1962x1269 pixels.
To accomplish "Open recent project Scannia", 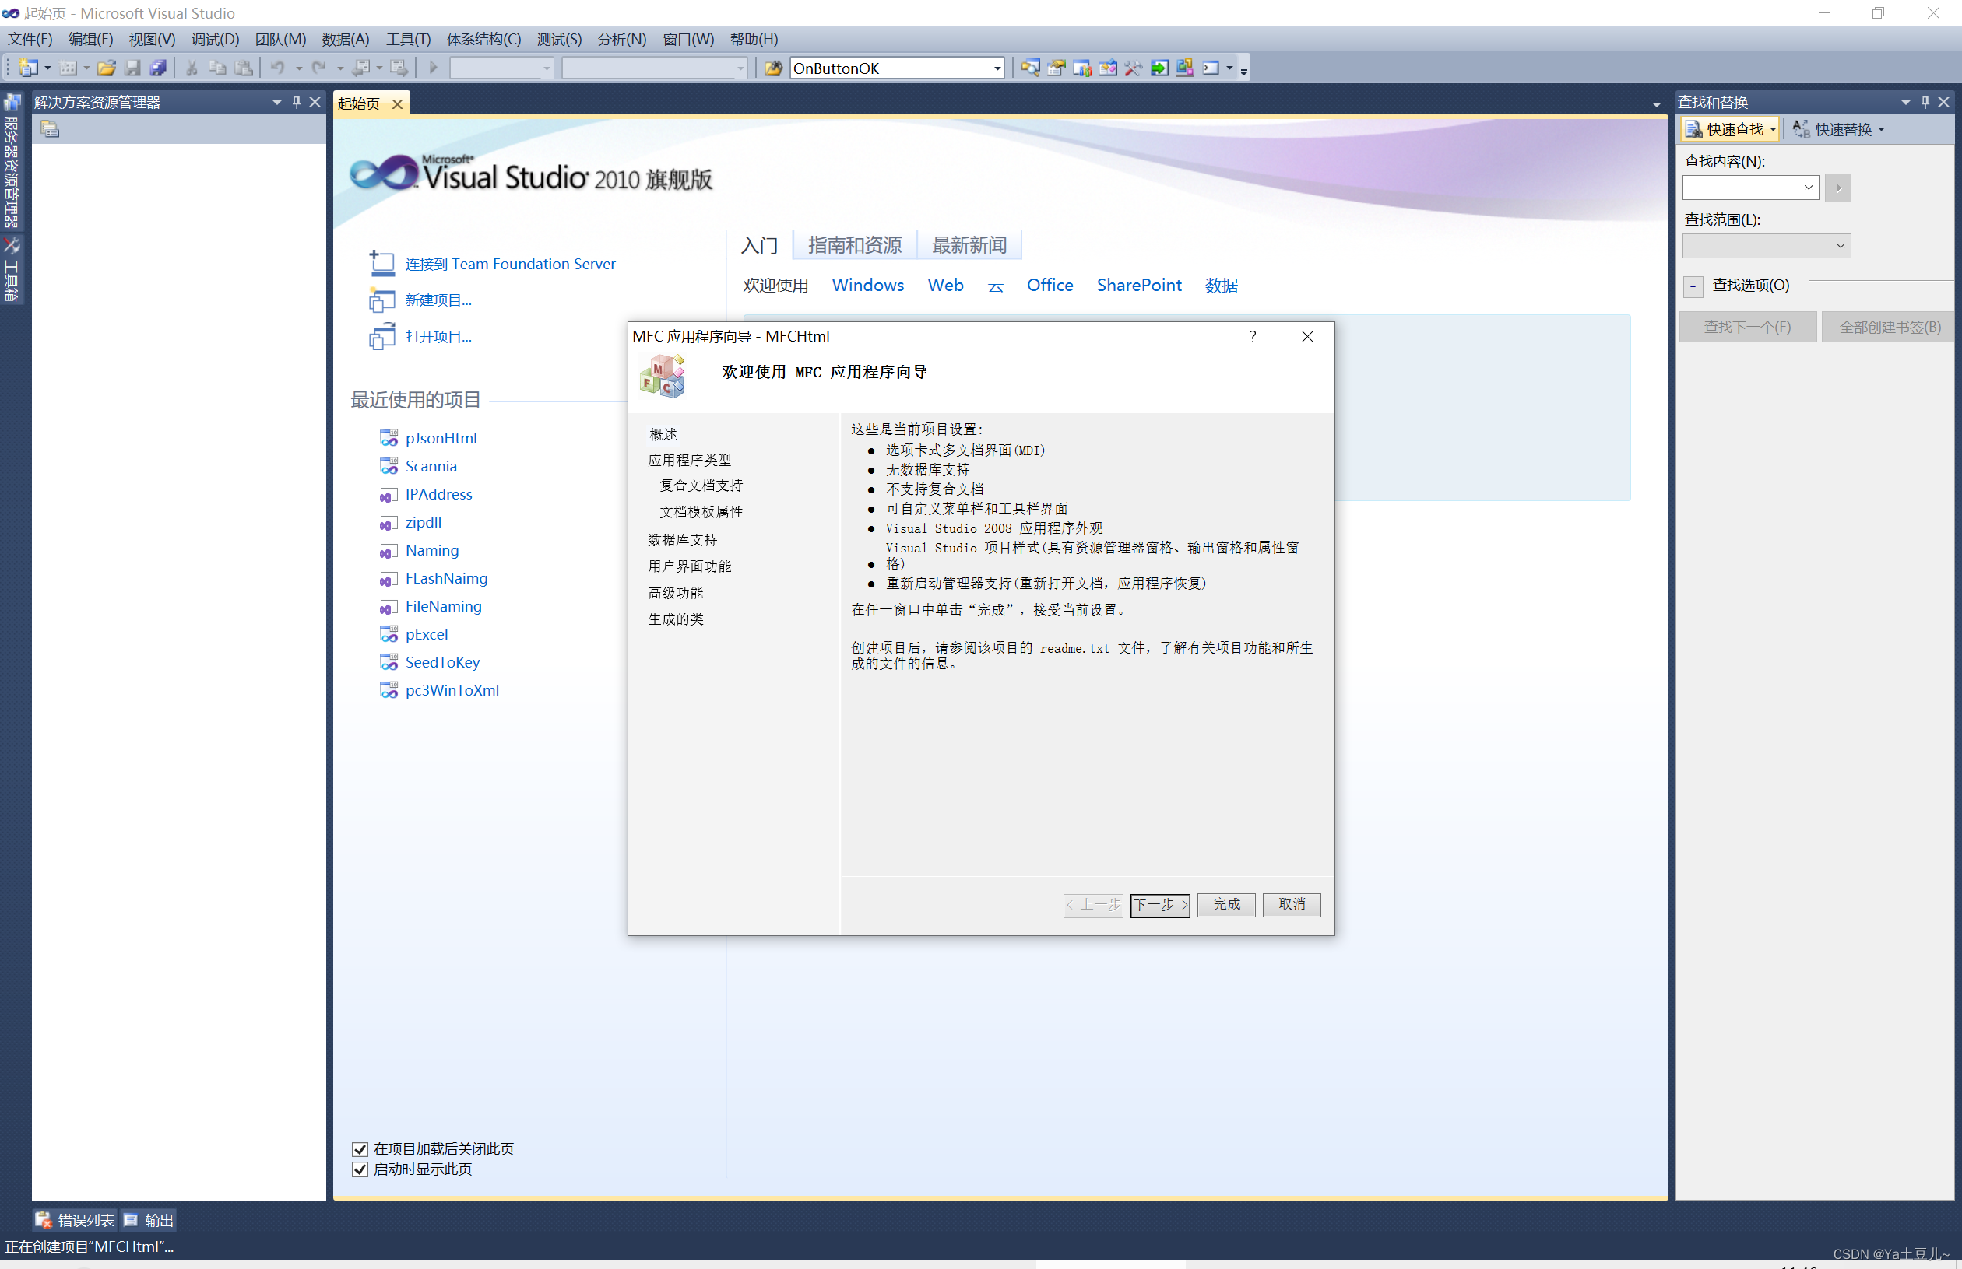I will [431, 466].
